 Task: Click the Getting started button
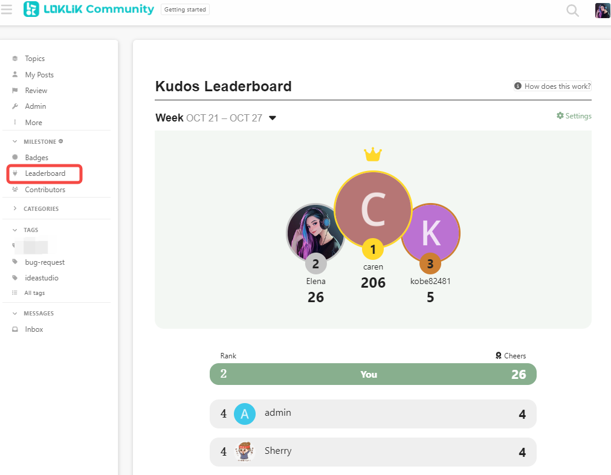[x=185, y=9]
